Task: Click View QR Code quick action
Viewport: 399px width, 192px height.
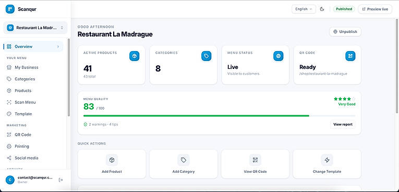Action: 255,164
